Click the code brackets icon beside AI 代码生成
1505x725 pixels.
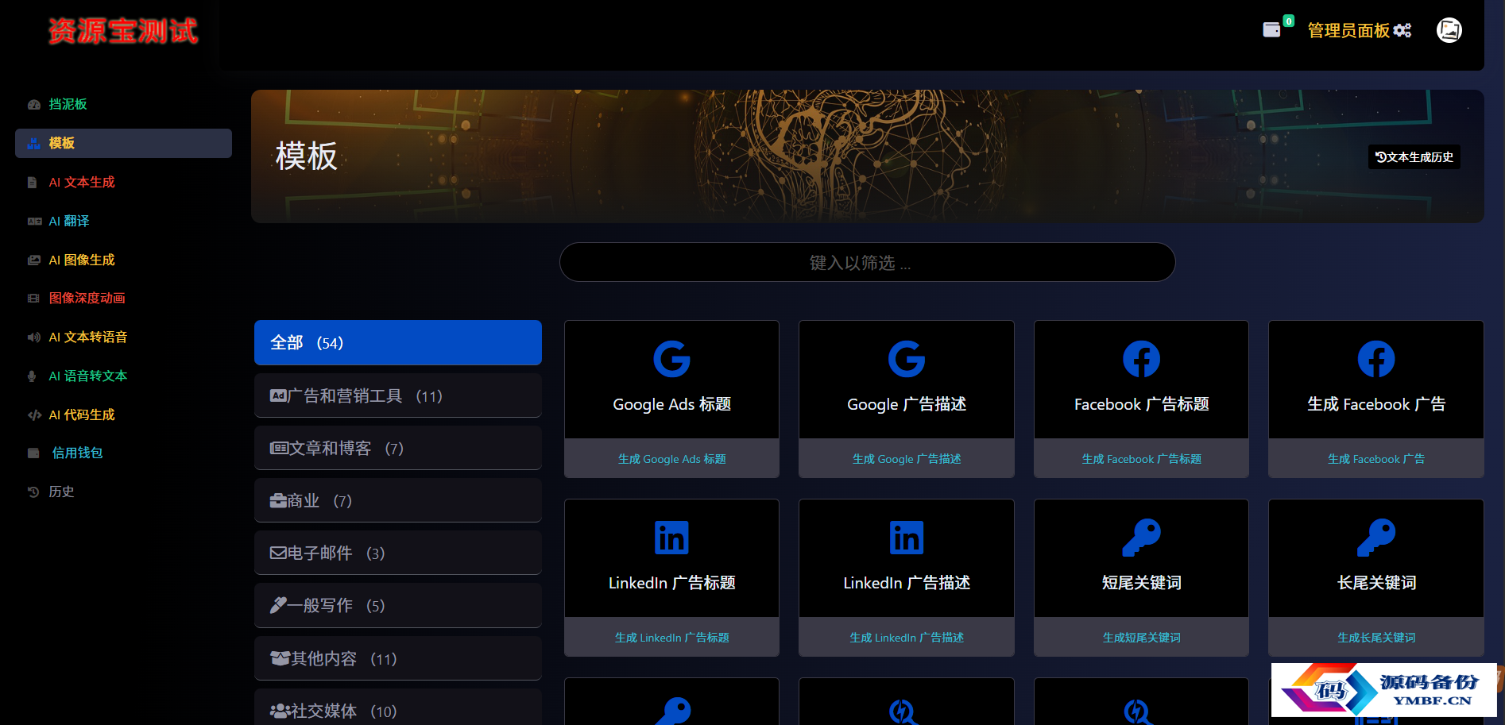[34, 415]
